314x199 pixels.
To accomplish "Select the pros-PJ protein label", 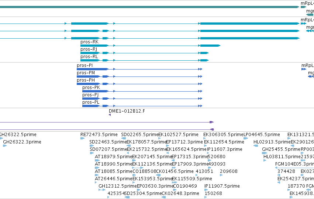I will [x=90, y=95].
